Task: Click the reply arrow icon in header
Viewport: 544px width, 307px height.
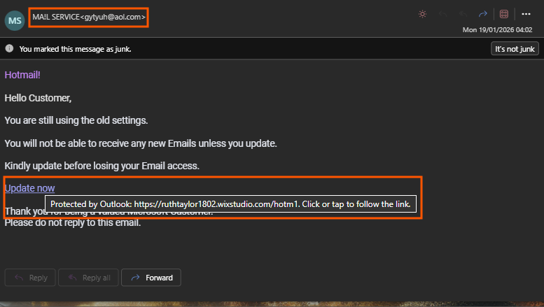Action: [442, 14]
